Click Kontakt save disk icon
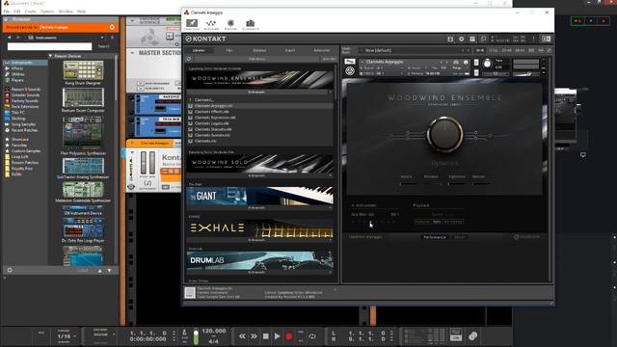Screen dimensions: 617x347 click(x=450, y=39)
